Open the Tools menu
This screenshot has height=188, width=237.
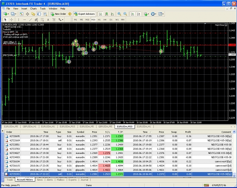point(43,9)
